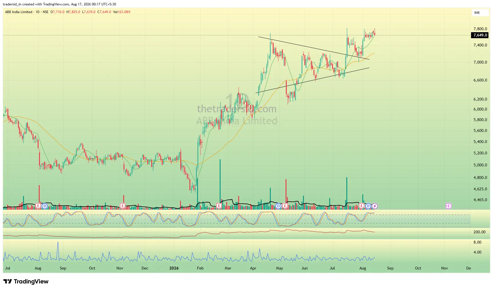Click the Nov label at the axis right end

[x=444, y=268]
